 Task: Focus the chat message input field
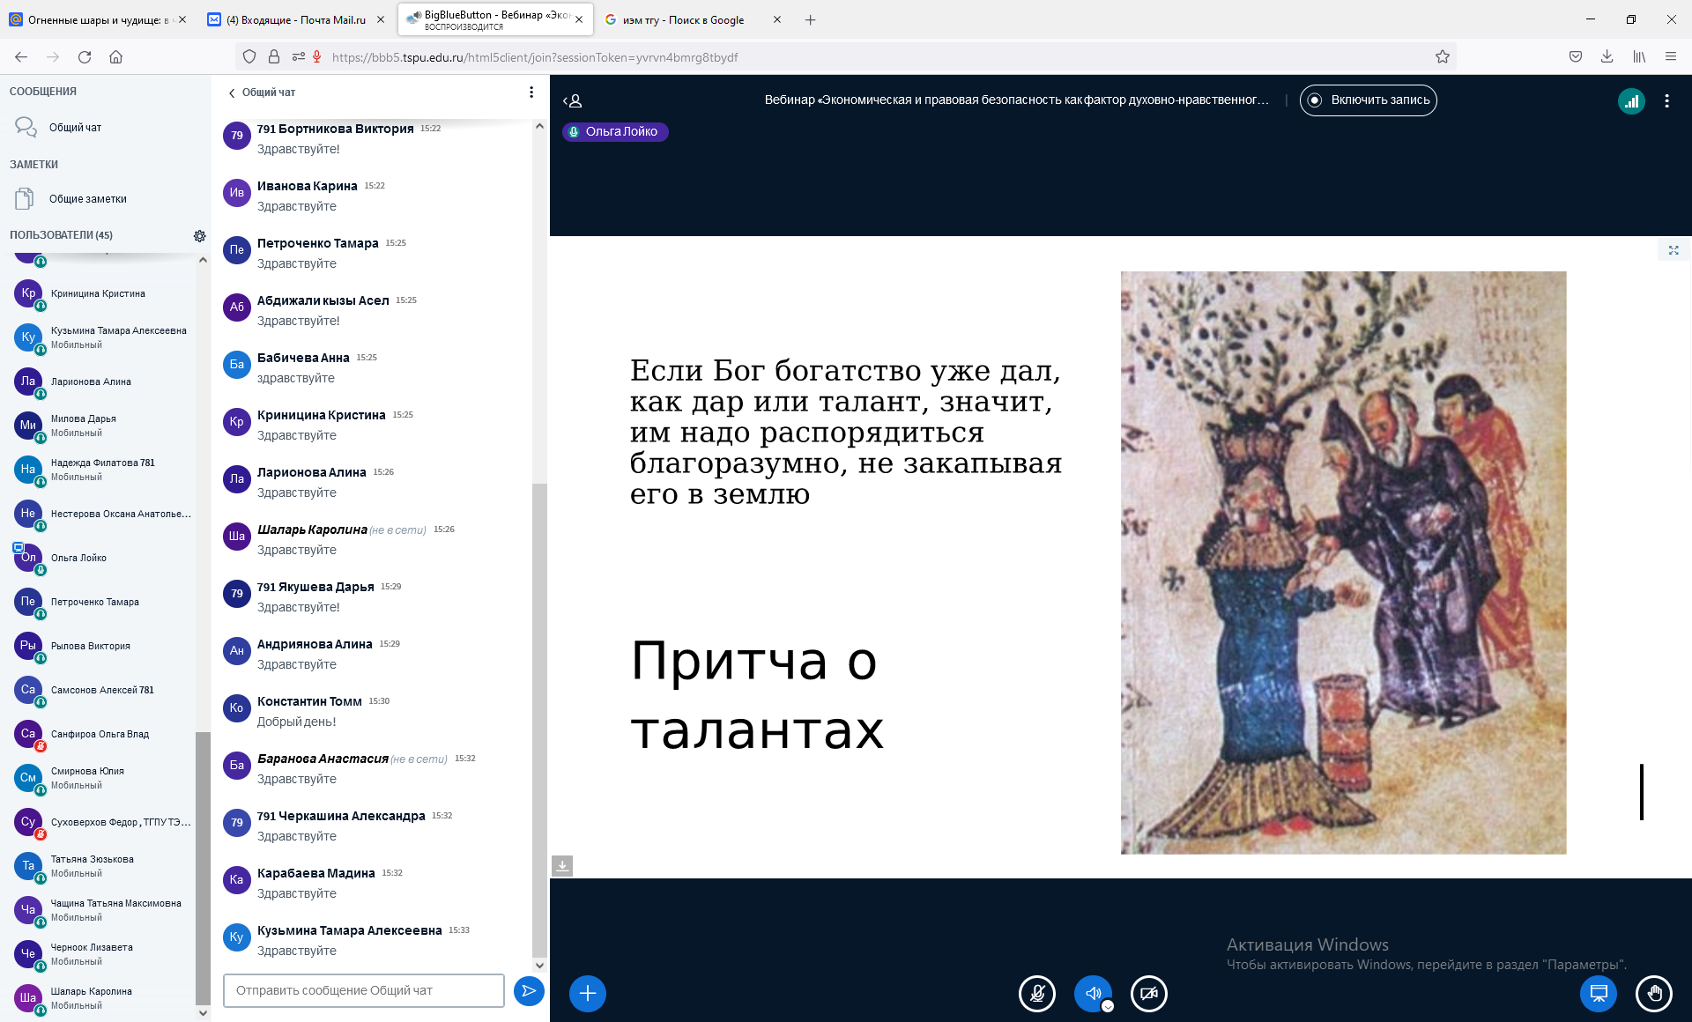(364, 990)
